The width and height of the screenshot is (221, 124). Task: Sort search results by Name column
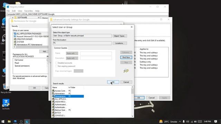pyautogui.click(x=60, y=87)
